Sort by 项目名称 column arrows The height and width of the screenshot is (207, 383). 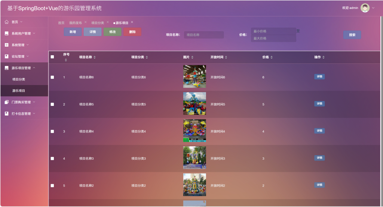click(x=95, y=57)
